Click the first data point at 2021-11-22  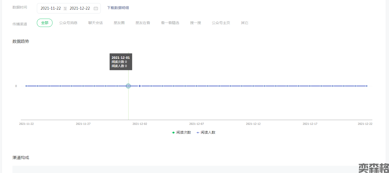[26, 86]
